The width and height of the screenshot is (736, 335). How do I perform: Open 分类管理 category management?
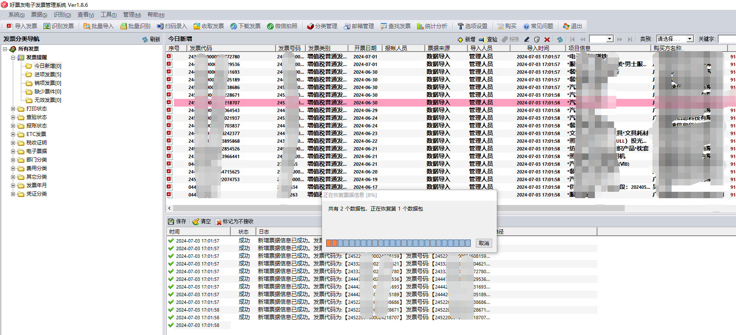tap(322, 26)
